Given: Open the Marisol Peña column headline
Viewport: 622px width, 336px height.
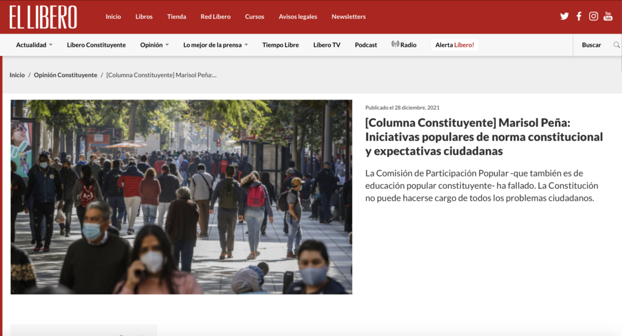Looking at the screenshot, I should pos(484,136).
